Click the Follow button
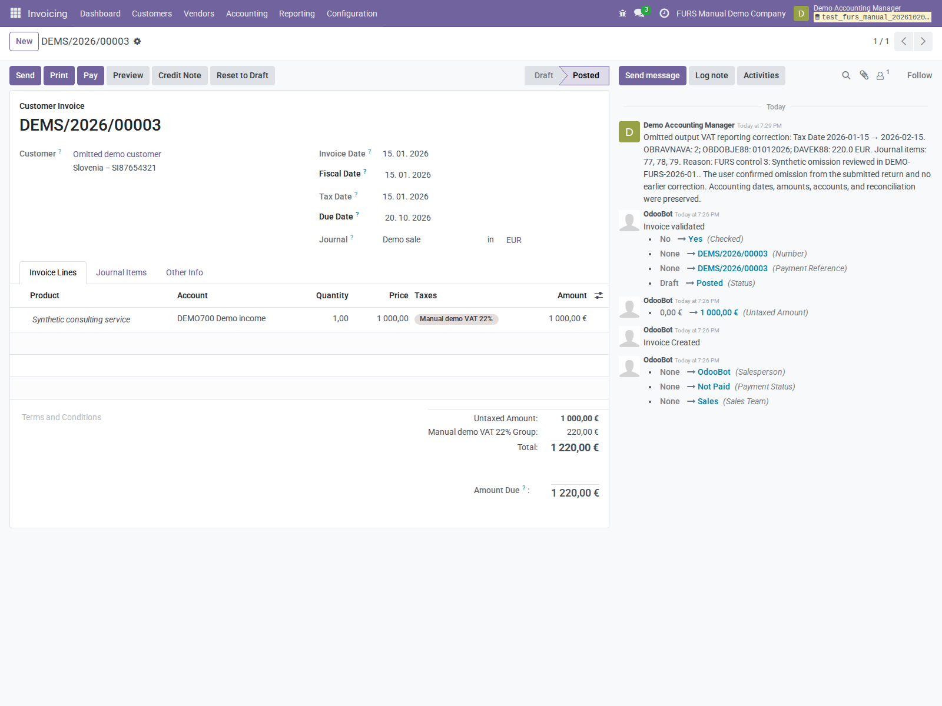This screenshot has height=706, width=942. (x=919, y=75)
